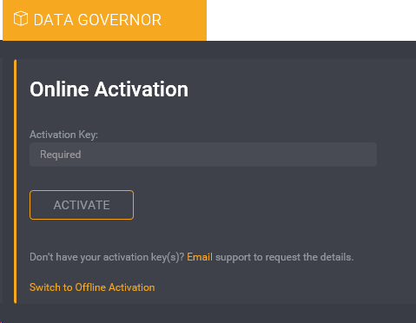Click the "Required" placeholder text
Screen dimensions: 416x323
pyautogui.click(x=61, y=155)
